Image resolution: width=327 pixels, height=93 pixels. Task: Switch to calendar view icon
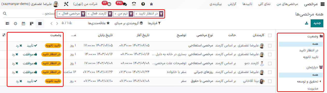pyautogui.click(x=24, y=23)
